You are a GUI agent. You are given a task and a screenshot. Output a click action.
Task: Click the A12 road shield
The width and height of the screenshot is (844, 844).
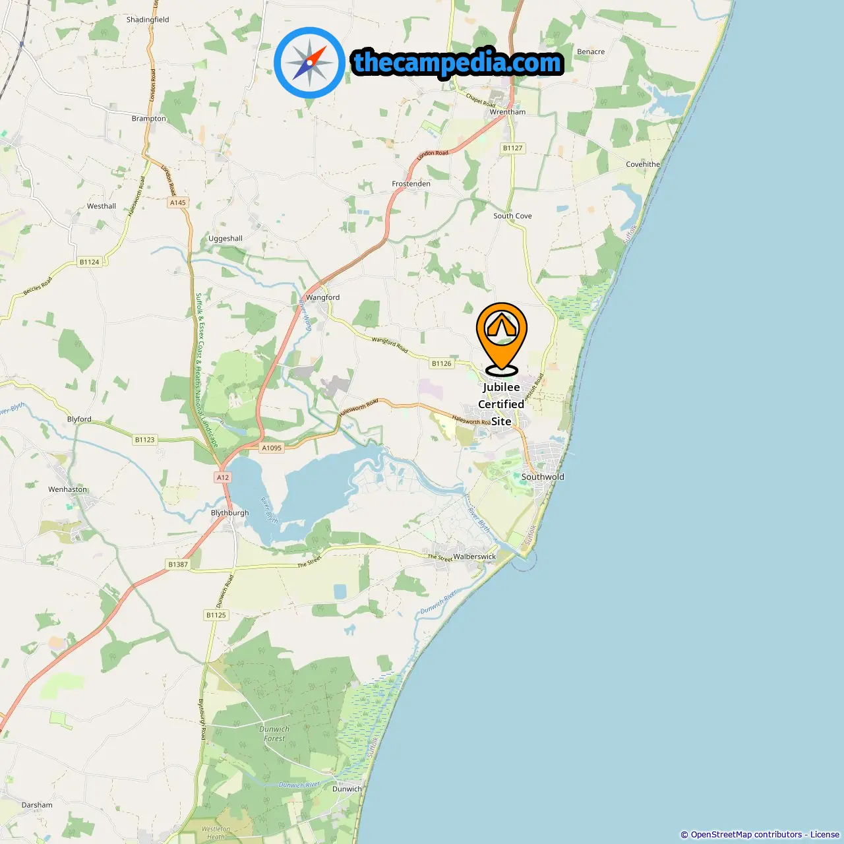point(223,477)
